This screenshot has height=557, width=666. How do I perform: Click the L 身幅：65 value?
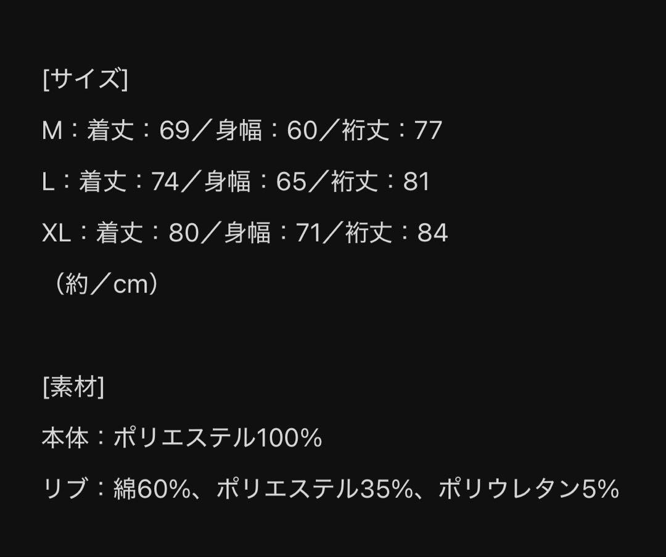255,181
